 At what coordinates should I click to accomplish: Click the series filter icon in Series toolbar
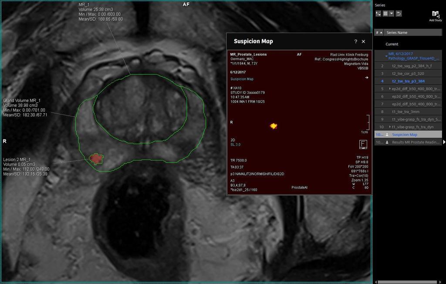click(378, 14)
